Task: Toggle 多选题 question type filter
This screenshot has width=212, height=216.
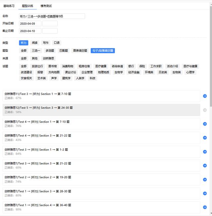Action: [50, 51]
